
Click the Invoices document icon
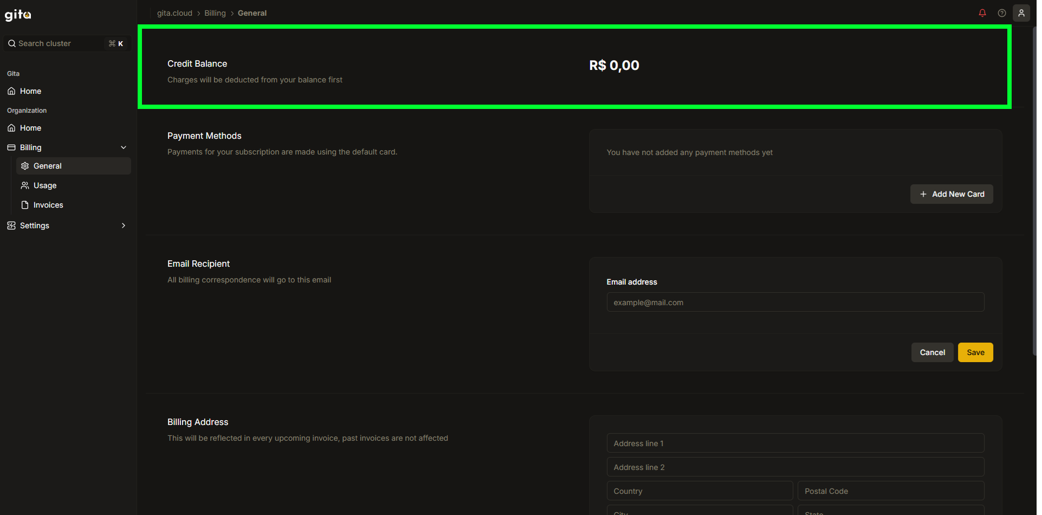[25, 205]
